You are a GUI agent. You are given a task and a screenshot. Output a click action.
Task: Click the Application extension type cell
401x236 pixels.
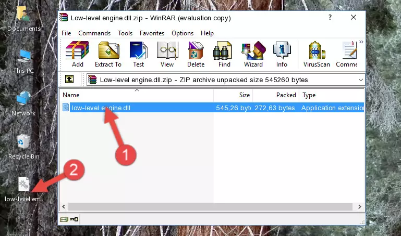tap(333, 108)
